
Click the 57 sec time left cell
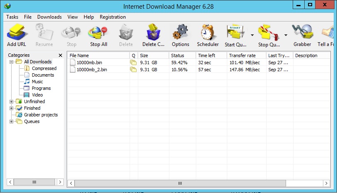(x=205, y=70)
